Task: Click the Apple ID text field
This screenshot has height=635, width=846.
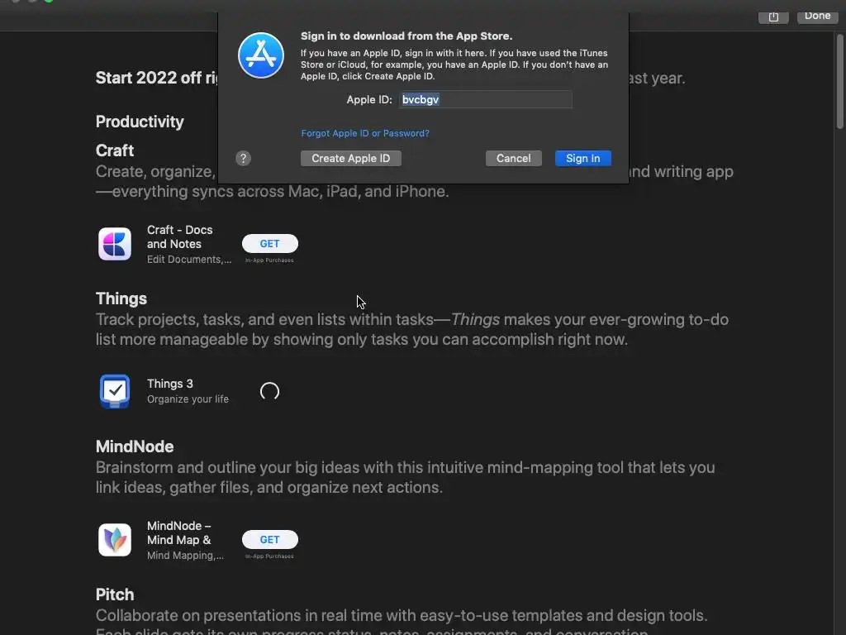Action: click(486, 99)
